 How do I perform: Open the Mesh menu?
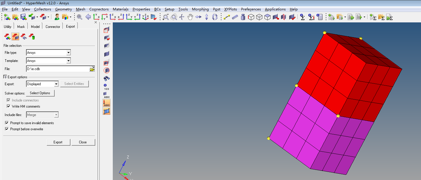80,9
